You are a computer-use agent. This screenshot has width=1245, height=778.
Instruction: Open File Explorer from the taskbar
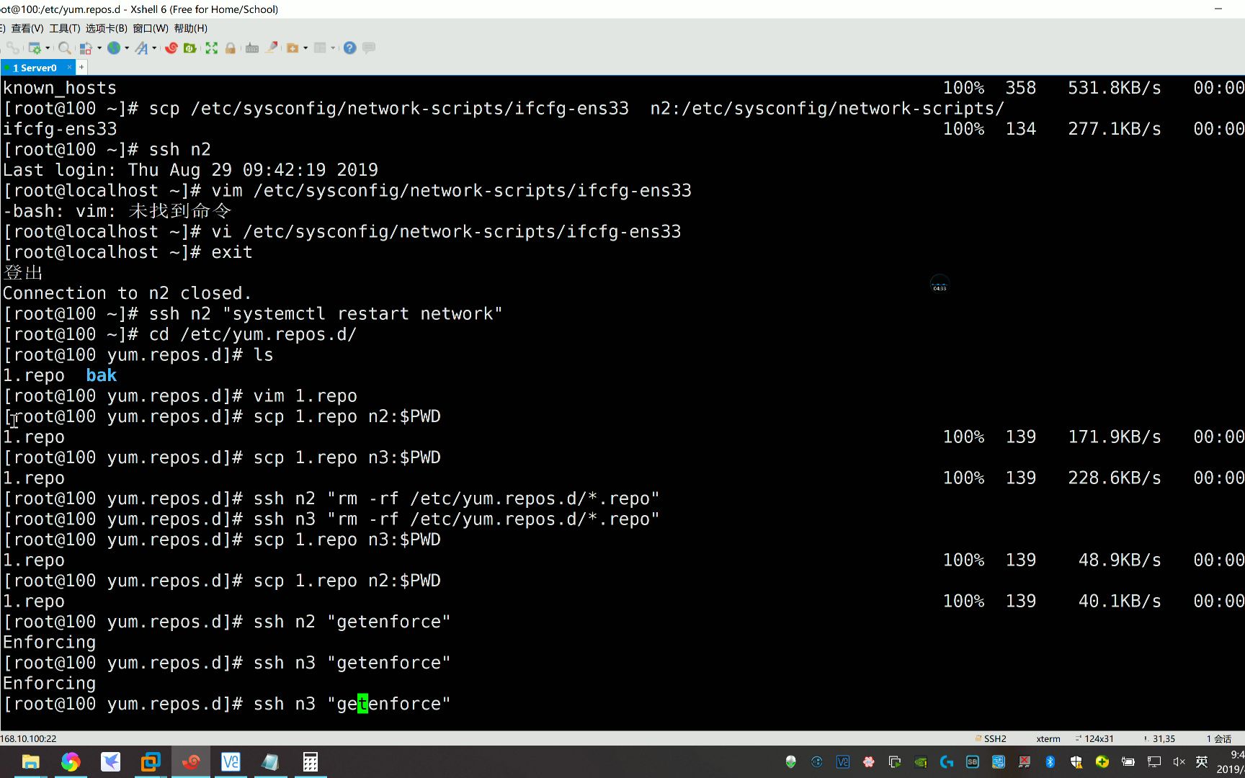pyautogui.click(x=30, y=762)
